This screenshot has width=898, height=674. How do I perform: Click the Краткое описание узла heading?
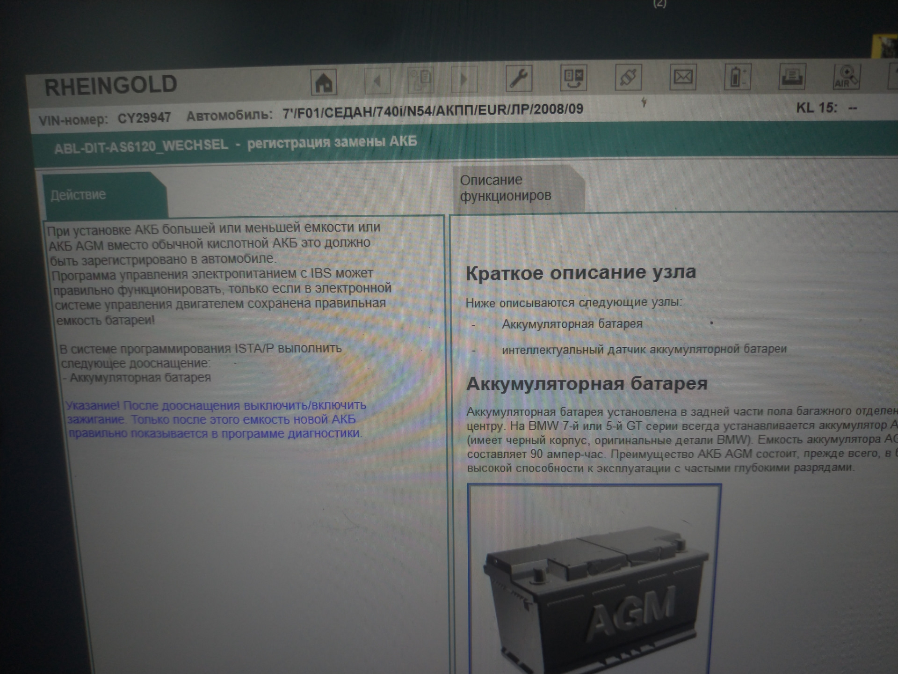point(581,272)
